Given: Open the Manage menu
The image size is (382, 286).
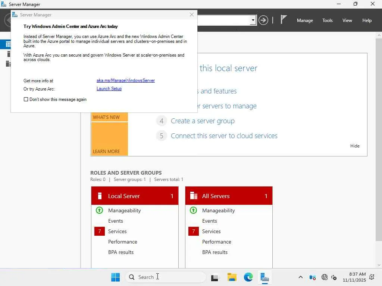Looking at the screenshot, I should 305,20.
